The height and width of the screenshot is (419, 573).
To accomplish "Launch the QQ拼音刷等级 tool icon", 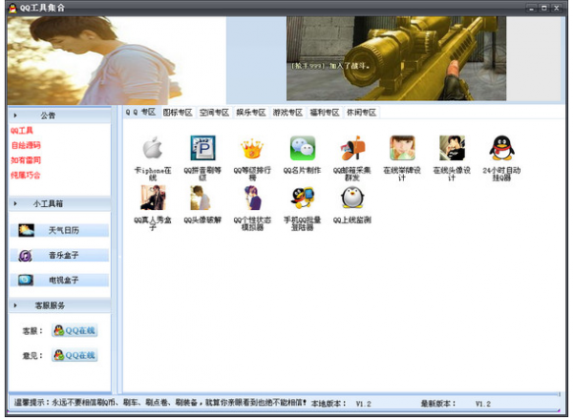I will point(202,148).
